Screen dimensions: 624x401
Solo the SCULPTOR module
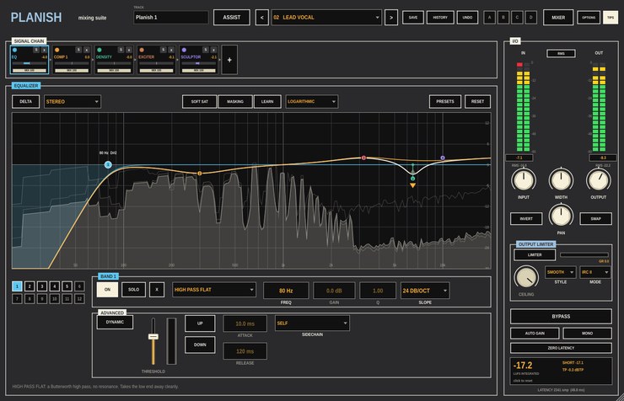click(x=206, y=50)
